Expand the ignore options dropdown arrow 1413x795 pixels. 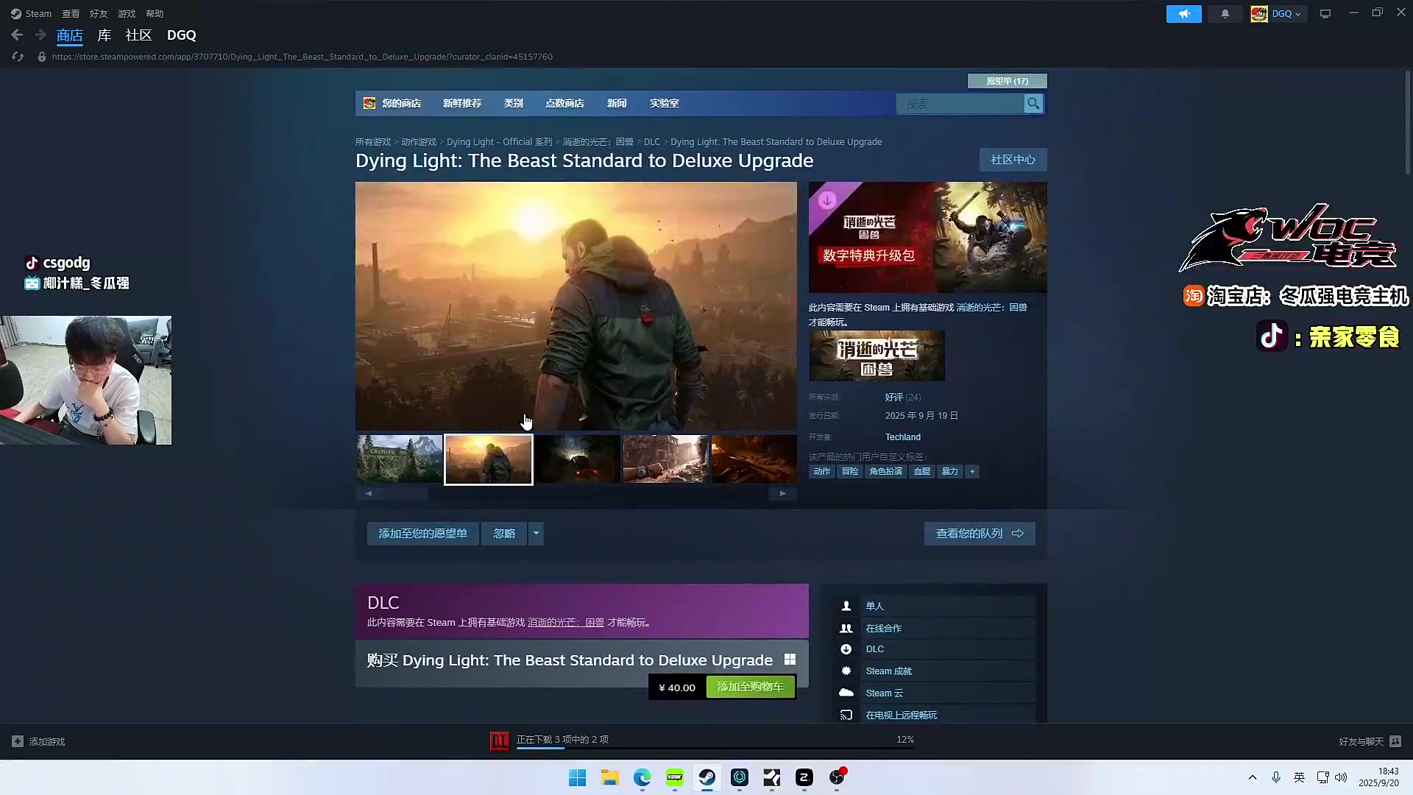pyautogui.click(x=536, y=534)
